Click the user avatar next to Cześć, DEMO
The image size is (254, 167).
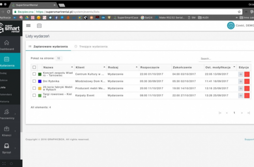point(231,26)
